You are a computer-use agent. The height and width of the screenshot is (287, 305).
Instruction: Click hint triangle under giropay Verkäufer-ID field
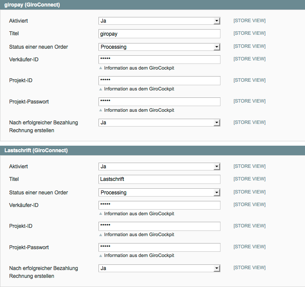click(101, 68)
